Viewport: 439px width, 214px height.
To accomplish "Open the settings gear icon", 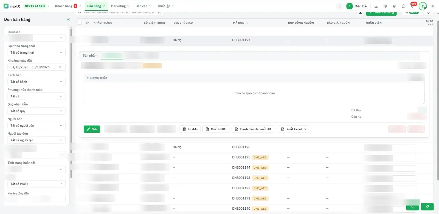I will (385, 6).
